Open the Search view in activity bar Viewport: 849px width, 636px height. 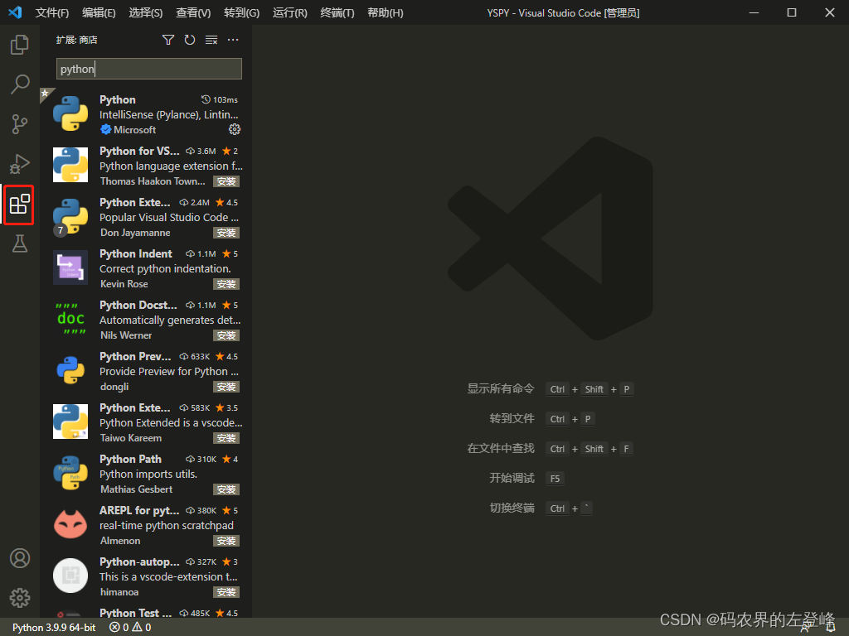[x=20, y=84]
